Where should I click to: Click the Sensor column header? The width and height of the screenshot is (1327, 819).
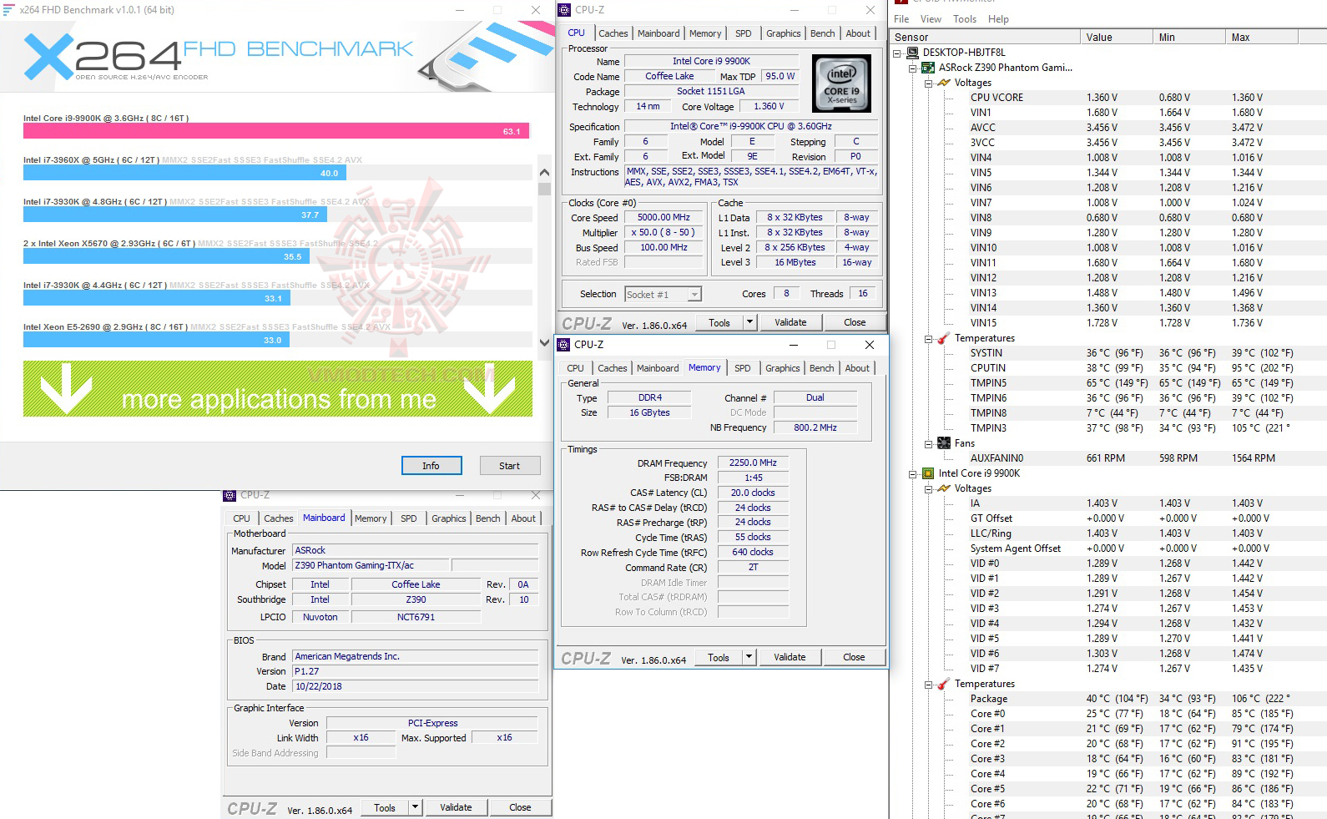point(985,38)
